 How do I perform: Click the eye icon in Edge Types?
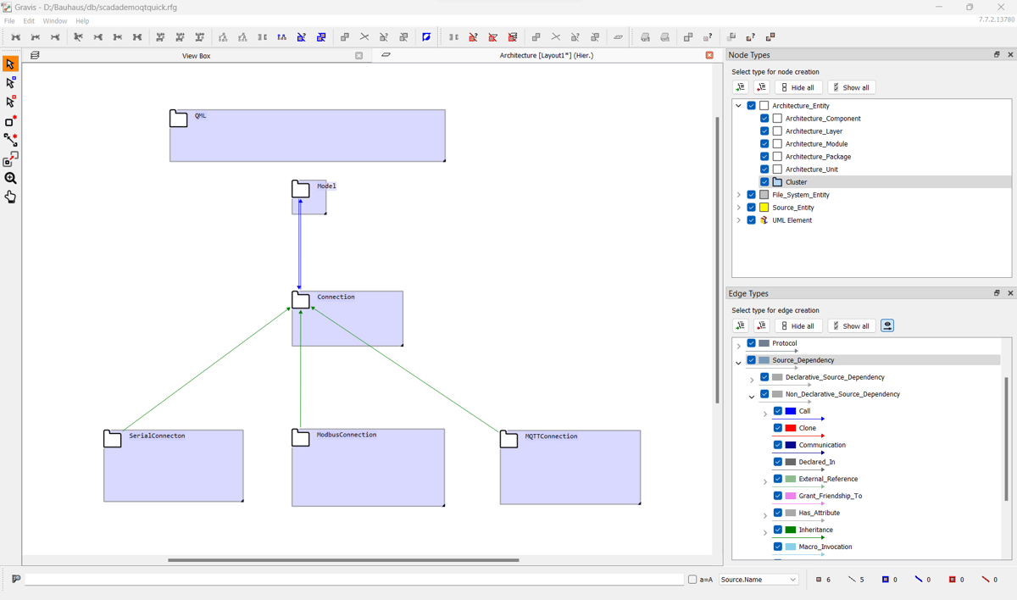tap(887, 325)
